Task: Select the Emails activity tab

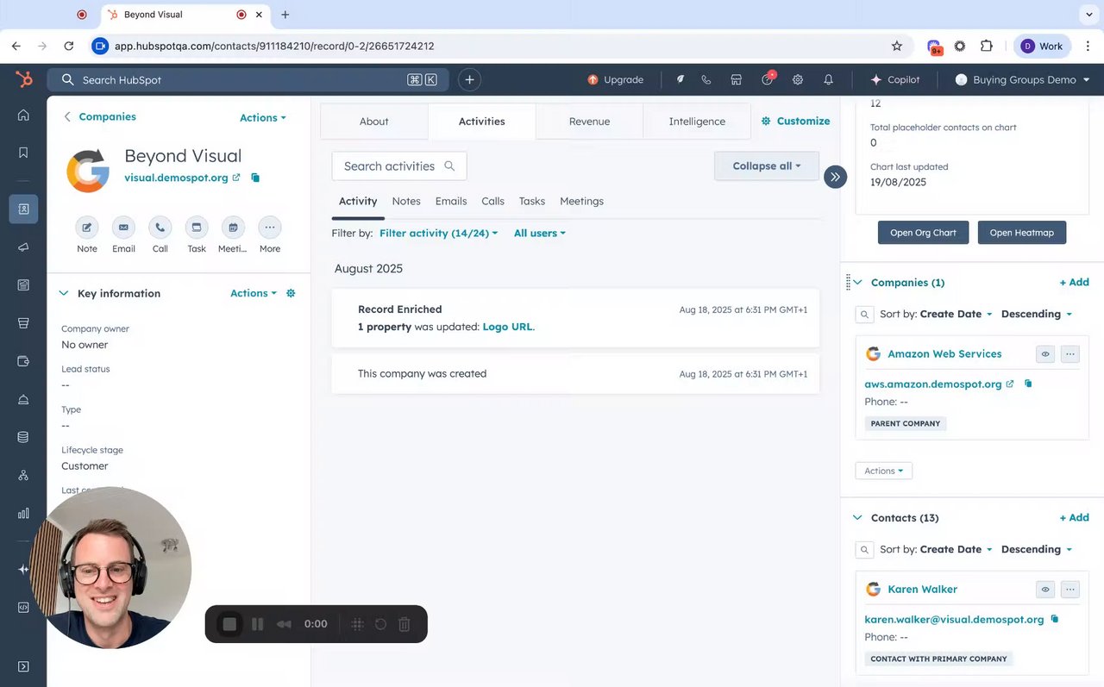Action: point(451,201)
